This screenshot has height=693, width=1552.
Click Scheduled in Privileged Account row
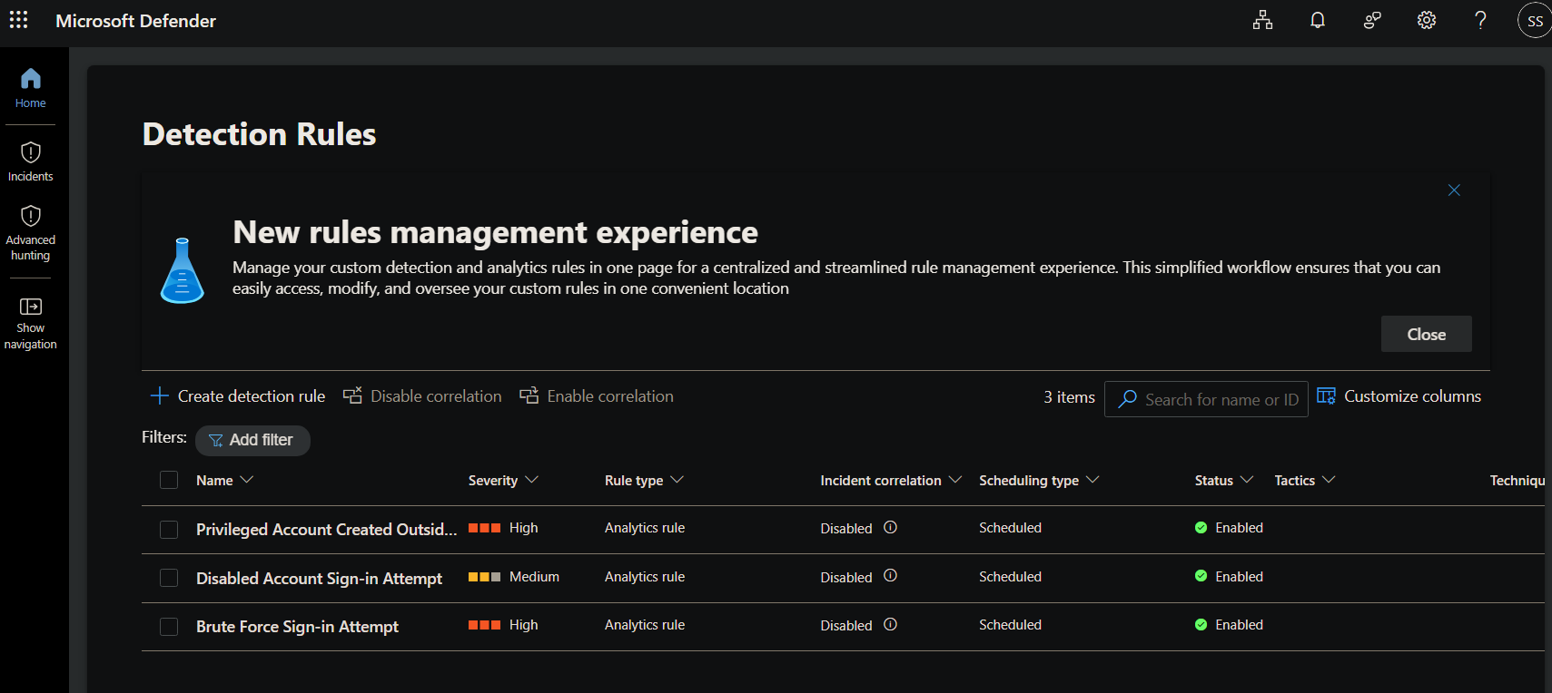(x=1010, y=528)
